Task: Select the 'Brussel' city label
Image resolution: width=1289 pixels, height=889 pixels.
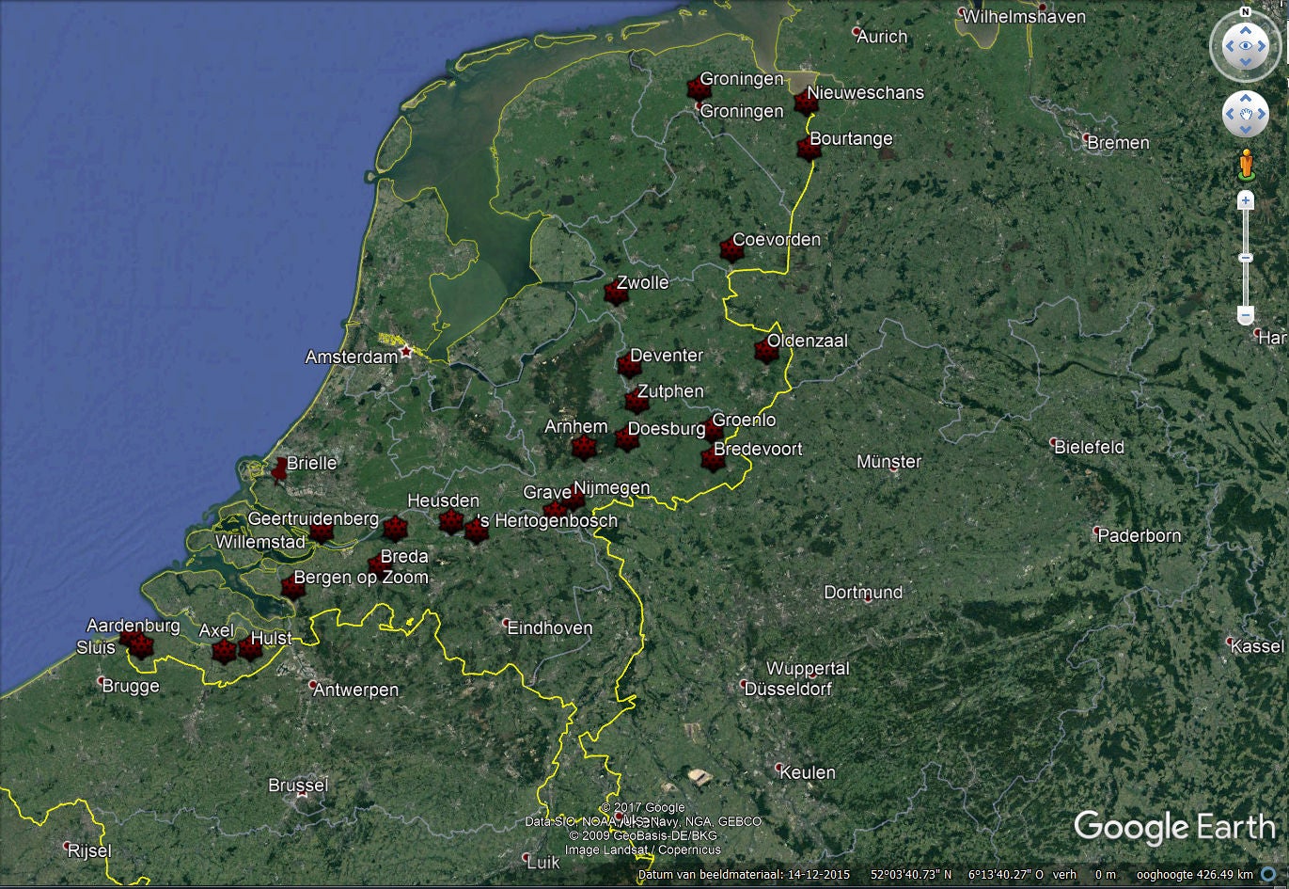Action: [298, 786]
